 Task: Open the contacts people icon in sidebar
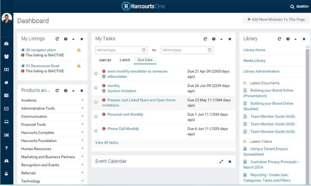coord(6,56)
